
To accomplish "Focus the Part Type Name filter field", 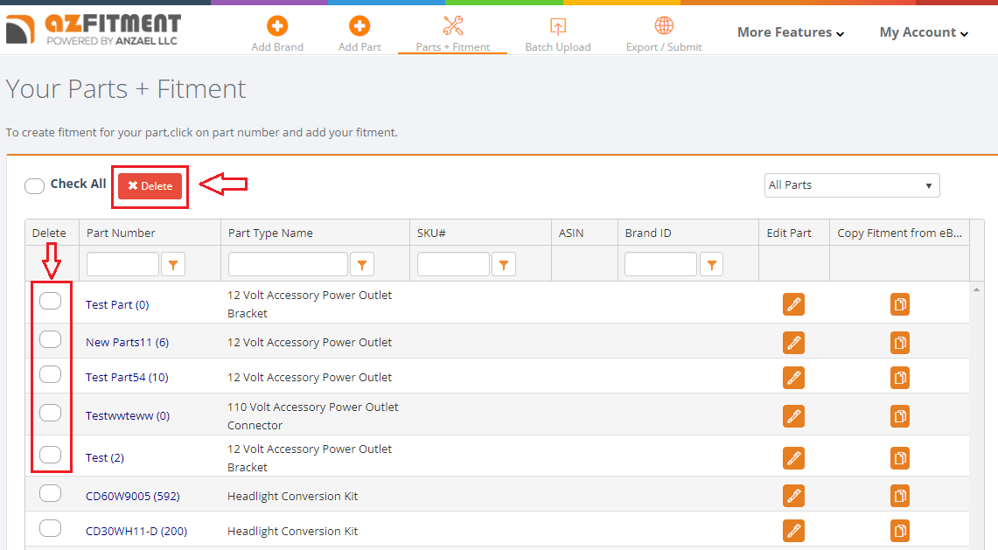I will (289, 264).
